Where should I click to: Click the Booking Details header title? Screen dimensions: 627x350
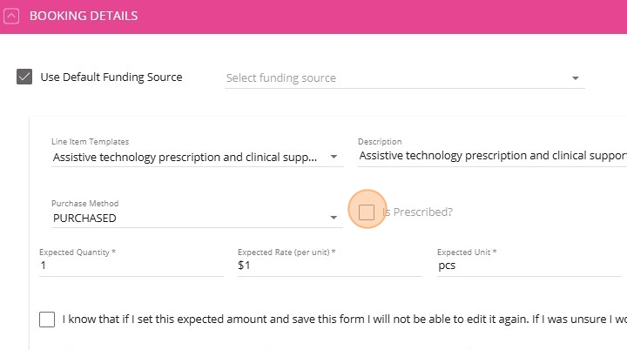click(x=84, y=17)
